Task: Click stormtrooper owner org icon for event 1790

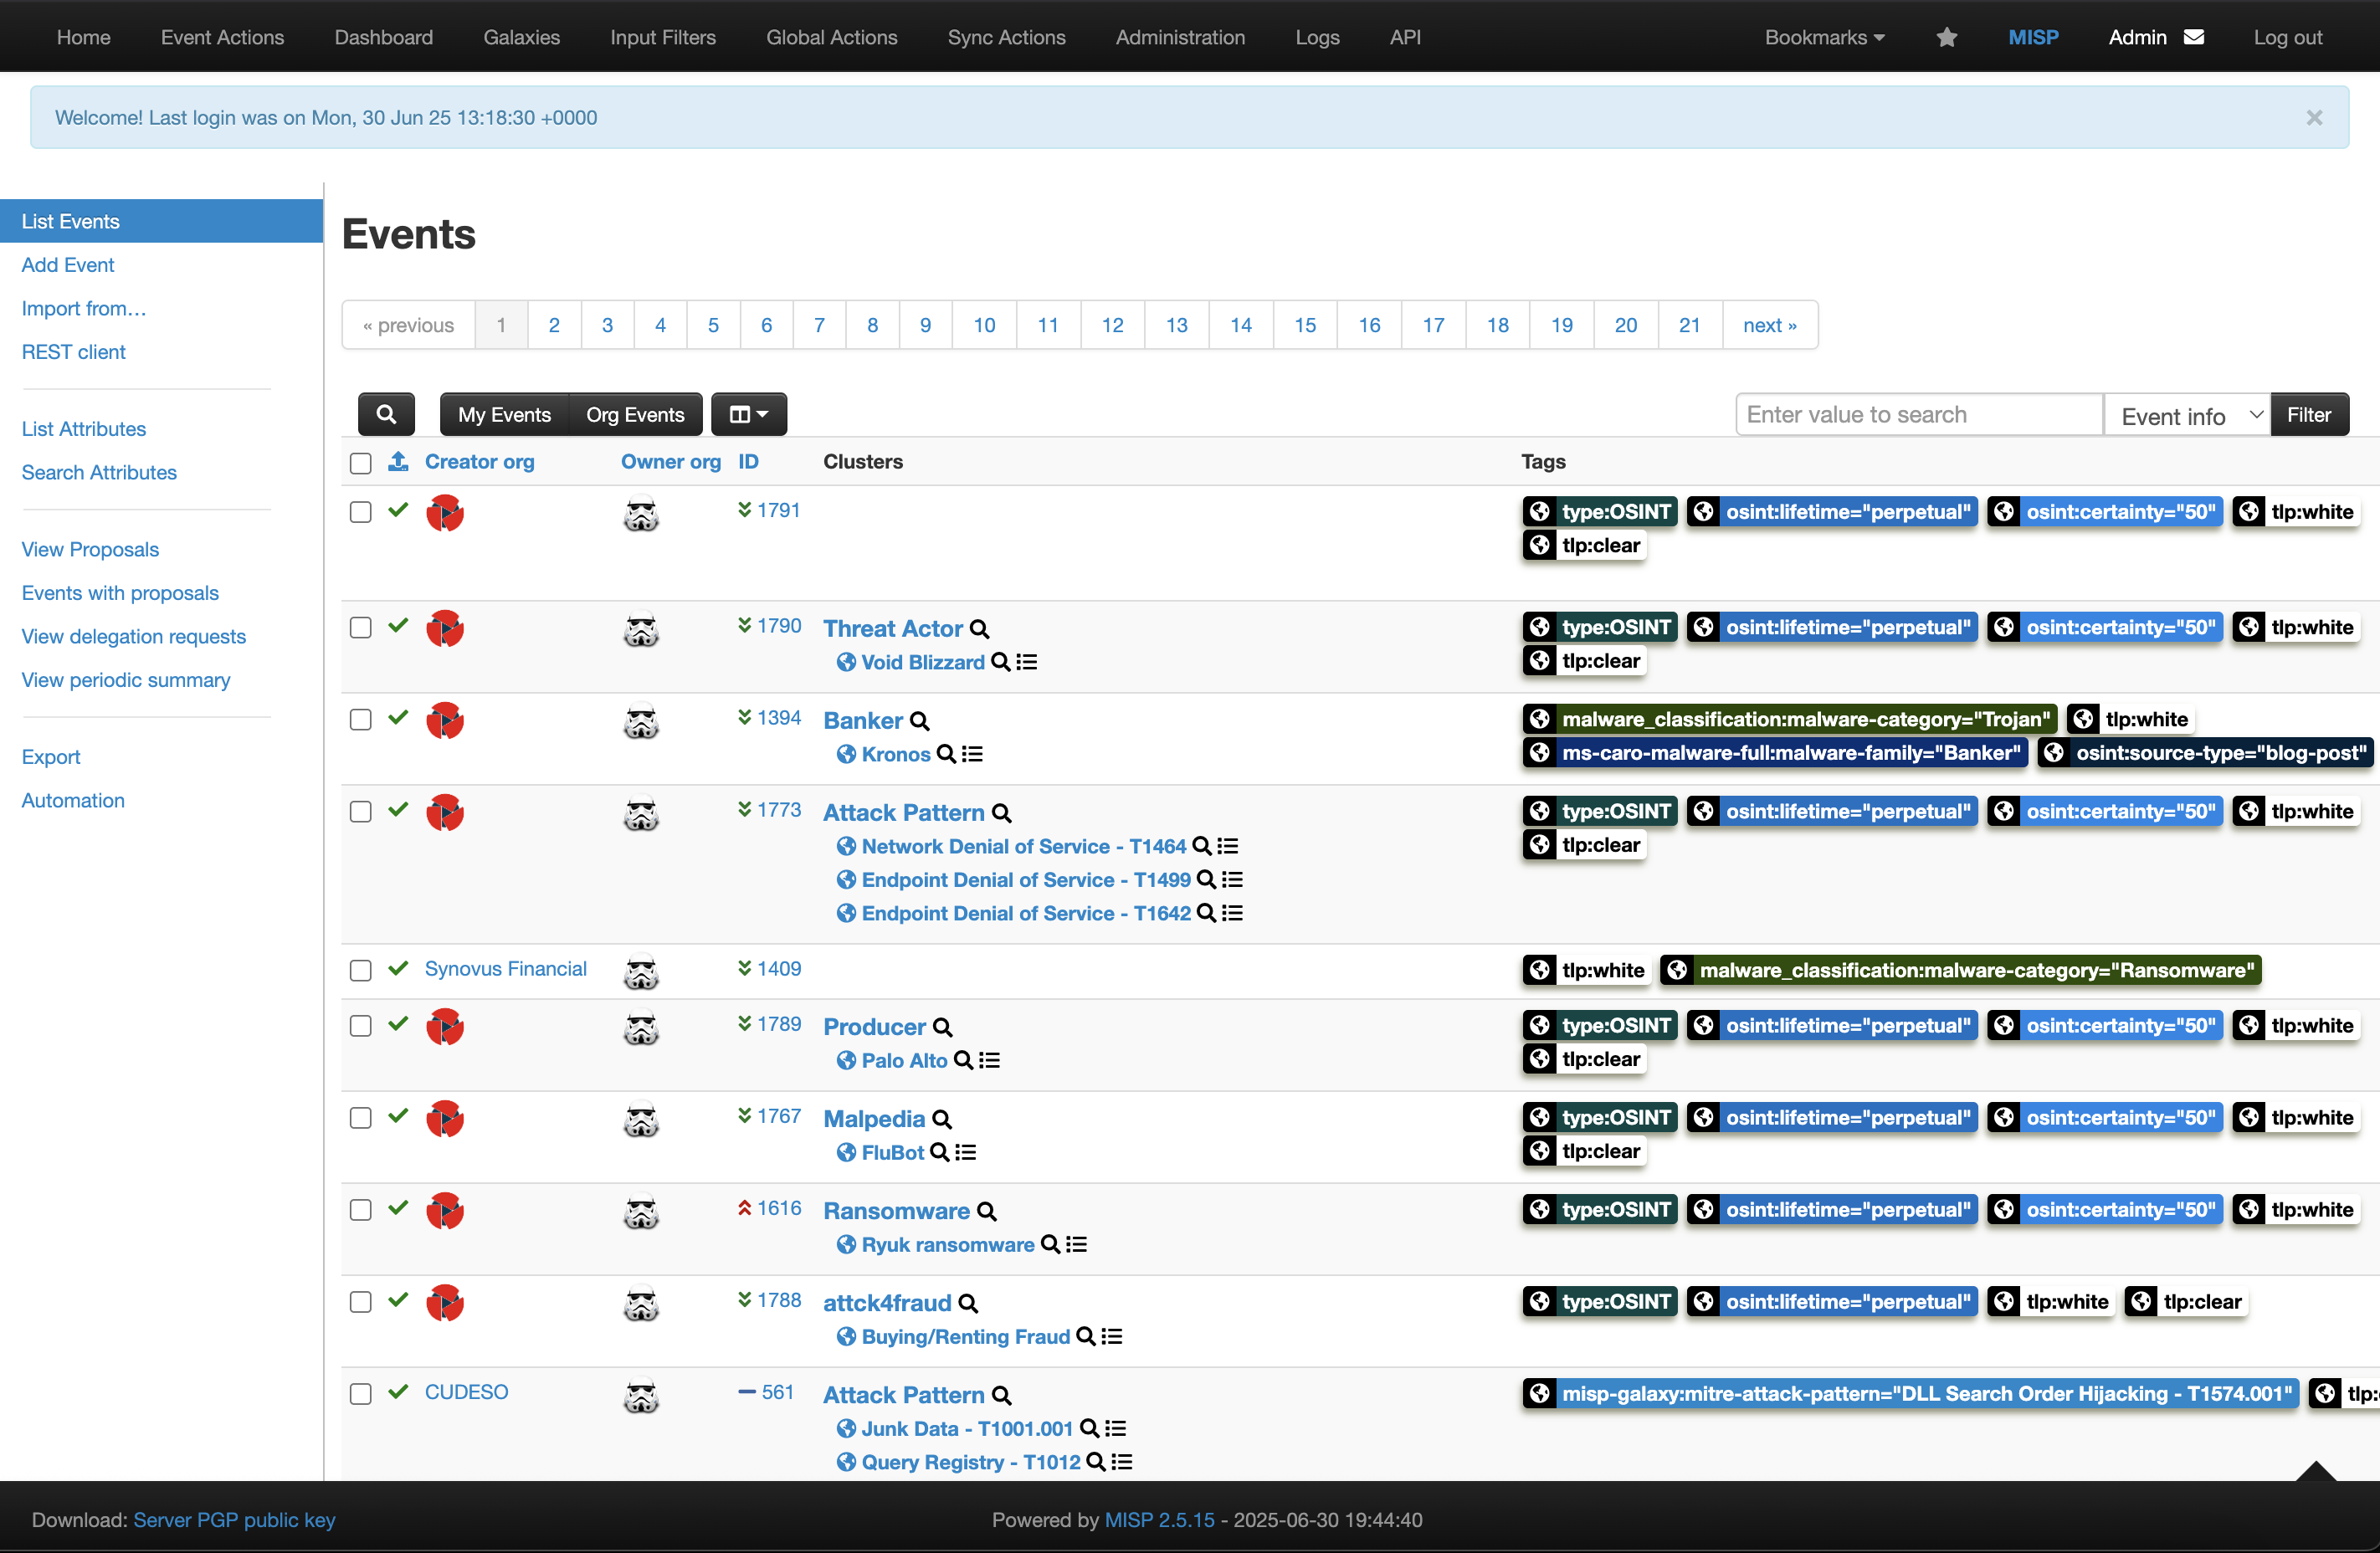Action: click(x=641, y=630)
